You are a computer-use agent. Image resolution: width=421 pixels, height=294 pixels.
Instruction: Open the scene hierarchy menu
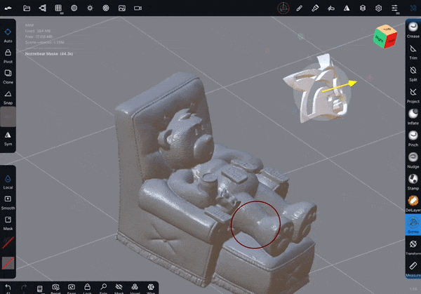(42, 8)
